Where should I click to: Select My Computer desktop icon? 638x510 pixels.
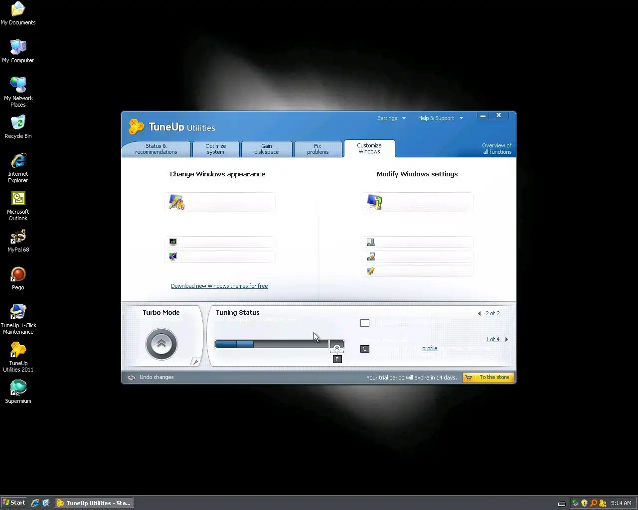(18, 51)
